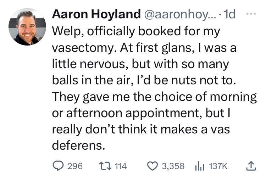
Task: Click Aaron Hoyland's profile picture
Action: (x=27, y=27)
